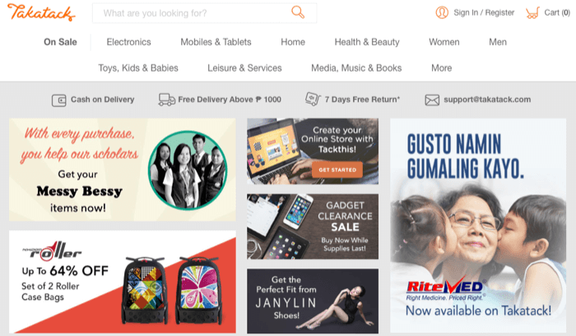Expand the More categories menu
The width and height of the screenshot is (576, 336).
(x=442, y=68)
